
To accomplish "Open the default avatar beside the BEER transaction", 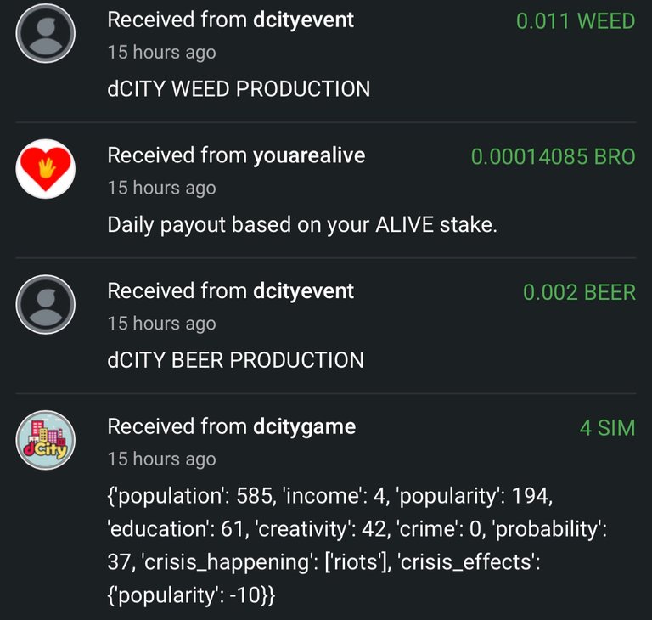I will [x=45, y=305].
